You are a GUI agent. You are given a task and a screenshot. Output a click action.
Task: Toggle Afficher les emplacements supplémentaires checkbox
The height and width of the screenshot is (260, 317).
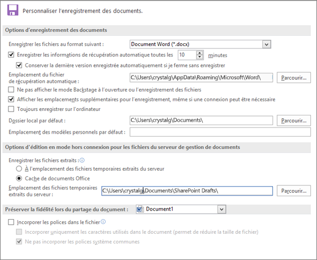(11, 99)
